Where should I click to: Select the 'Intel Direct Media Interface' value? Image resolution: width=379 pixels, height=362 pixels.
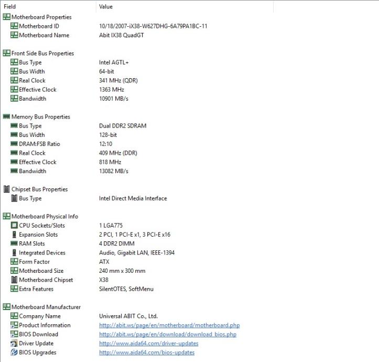point(133,198)
